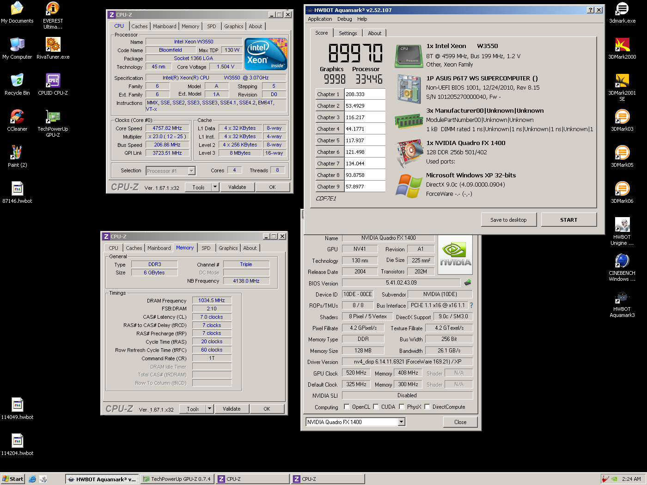Toggle PhysX checkbox in GPU-Z
This screenshot has width=647, height=485.
402,407
